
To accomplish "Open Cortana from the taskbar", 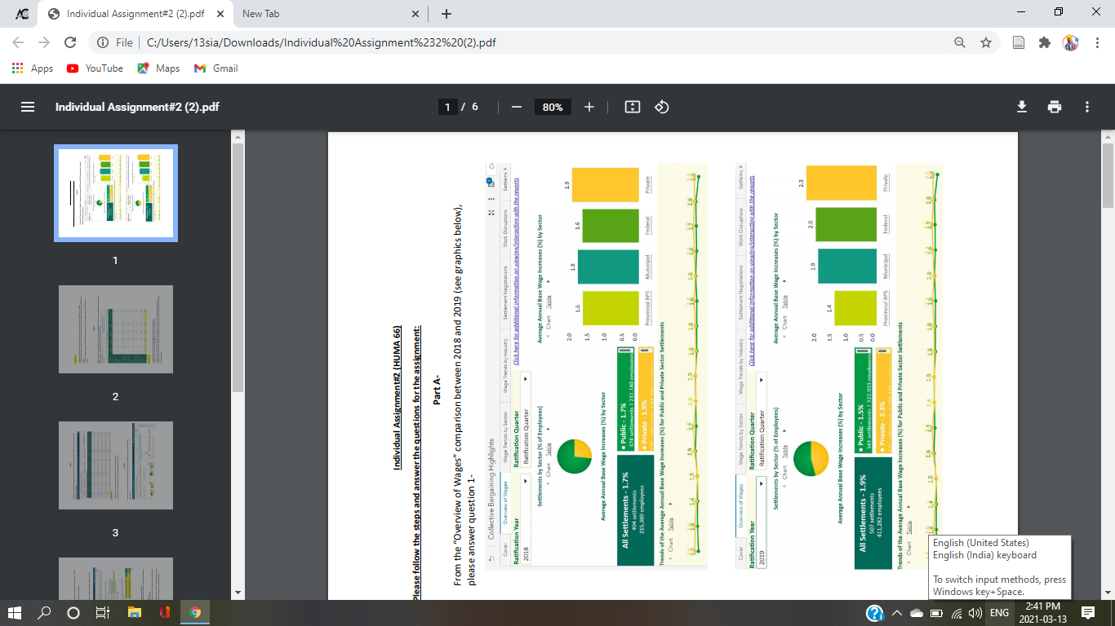I will (73, 613).
